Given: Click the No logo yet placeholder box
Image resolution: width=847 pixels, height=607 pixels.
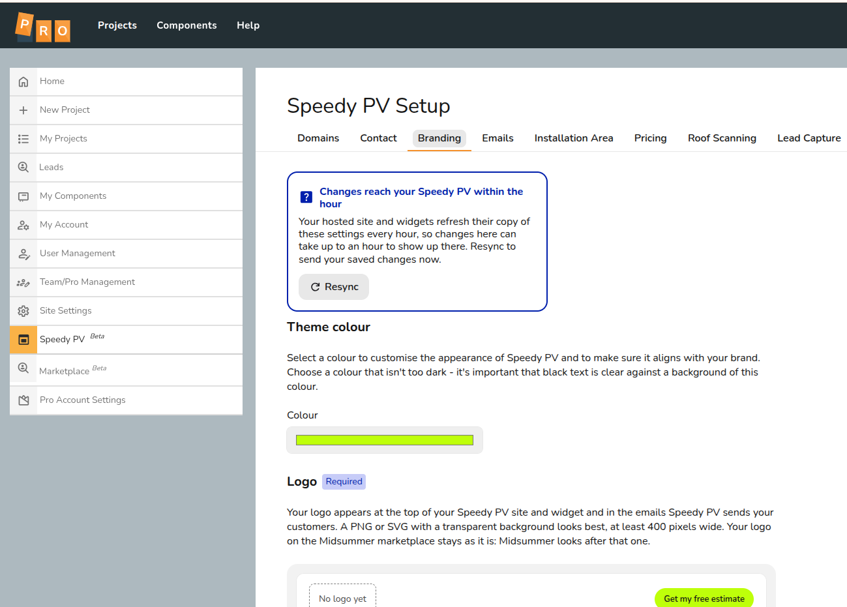Looking at the screenshot, I should point(342,596).
